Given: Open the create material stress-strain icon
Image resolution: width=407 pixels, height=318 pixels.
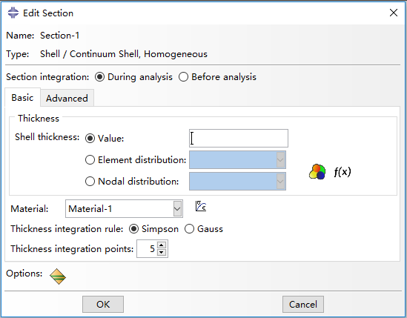Looking at the screenshot, I should 201,206.
